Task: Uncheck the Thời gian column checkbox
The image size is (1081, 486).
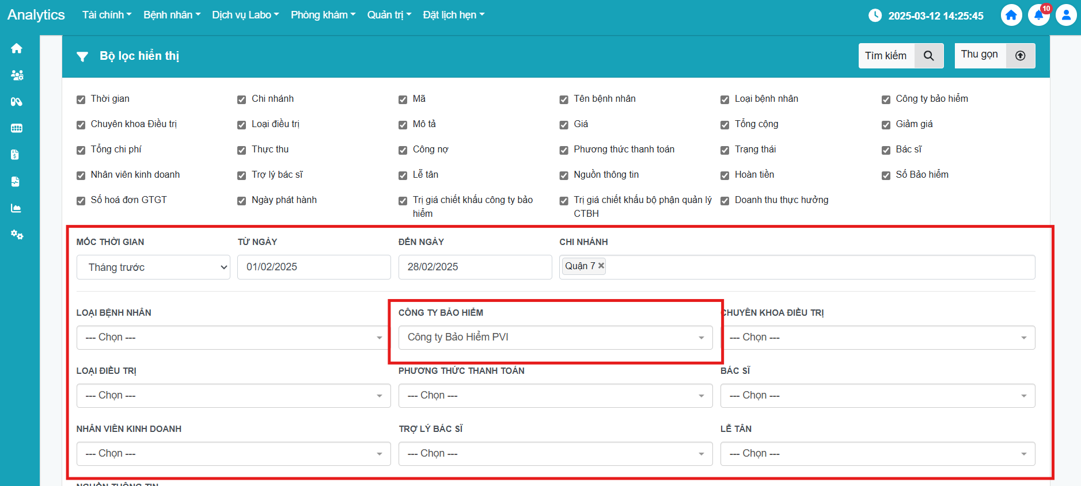Action: pos(81,100)
